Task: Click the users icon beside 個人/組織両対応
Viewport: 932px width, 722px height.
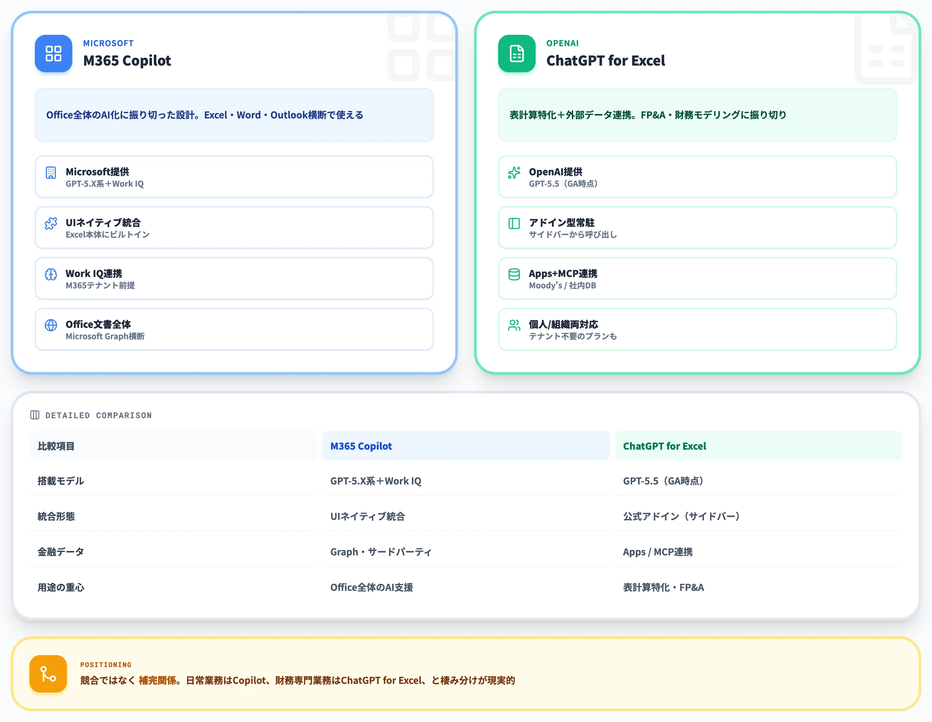Action: pyautogui.click(x=514, y=325)
